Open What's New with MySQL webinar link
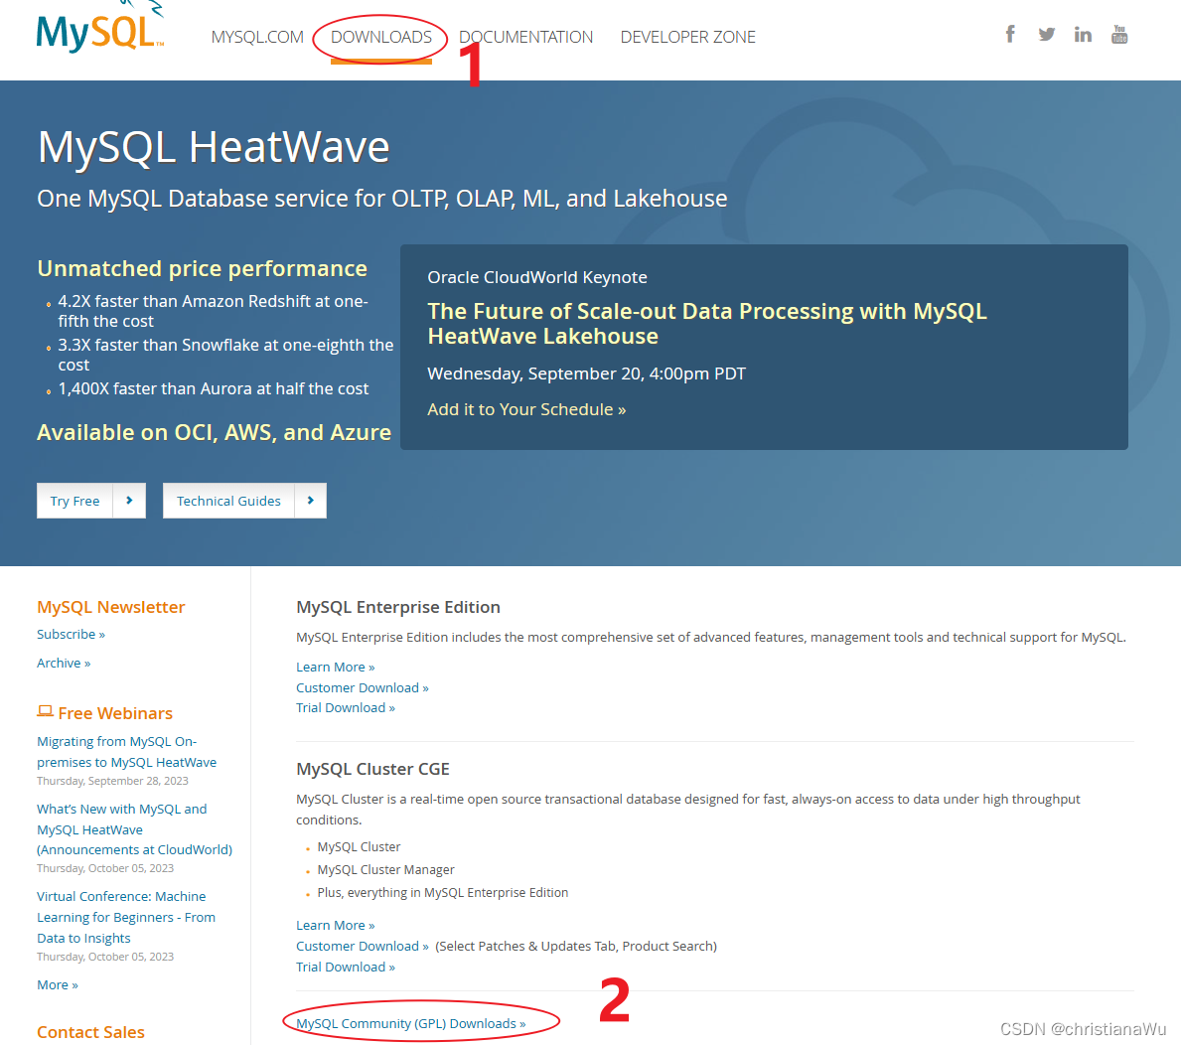Screen dimensions: 1181x1045 coord(135,828)
